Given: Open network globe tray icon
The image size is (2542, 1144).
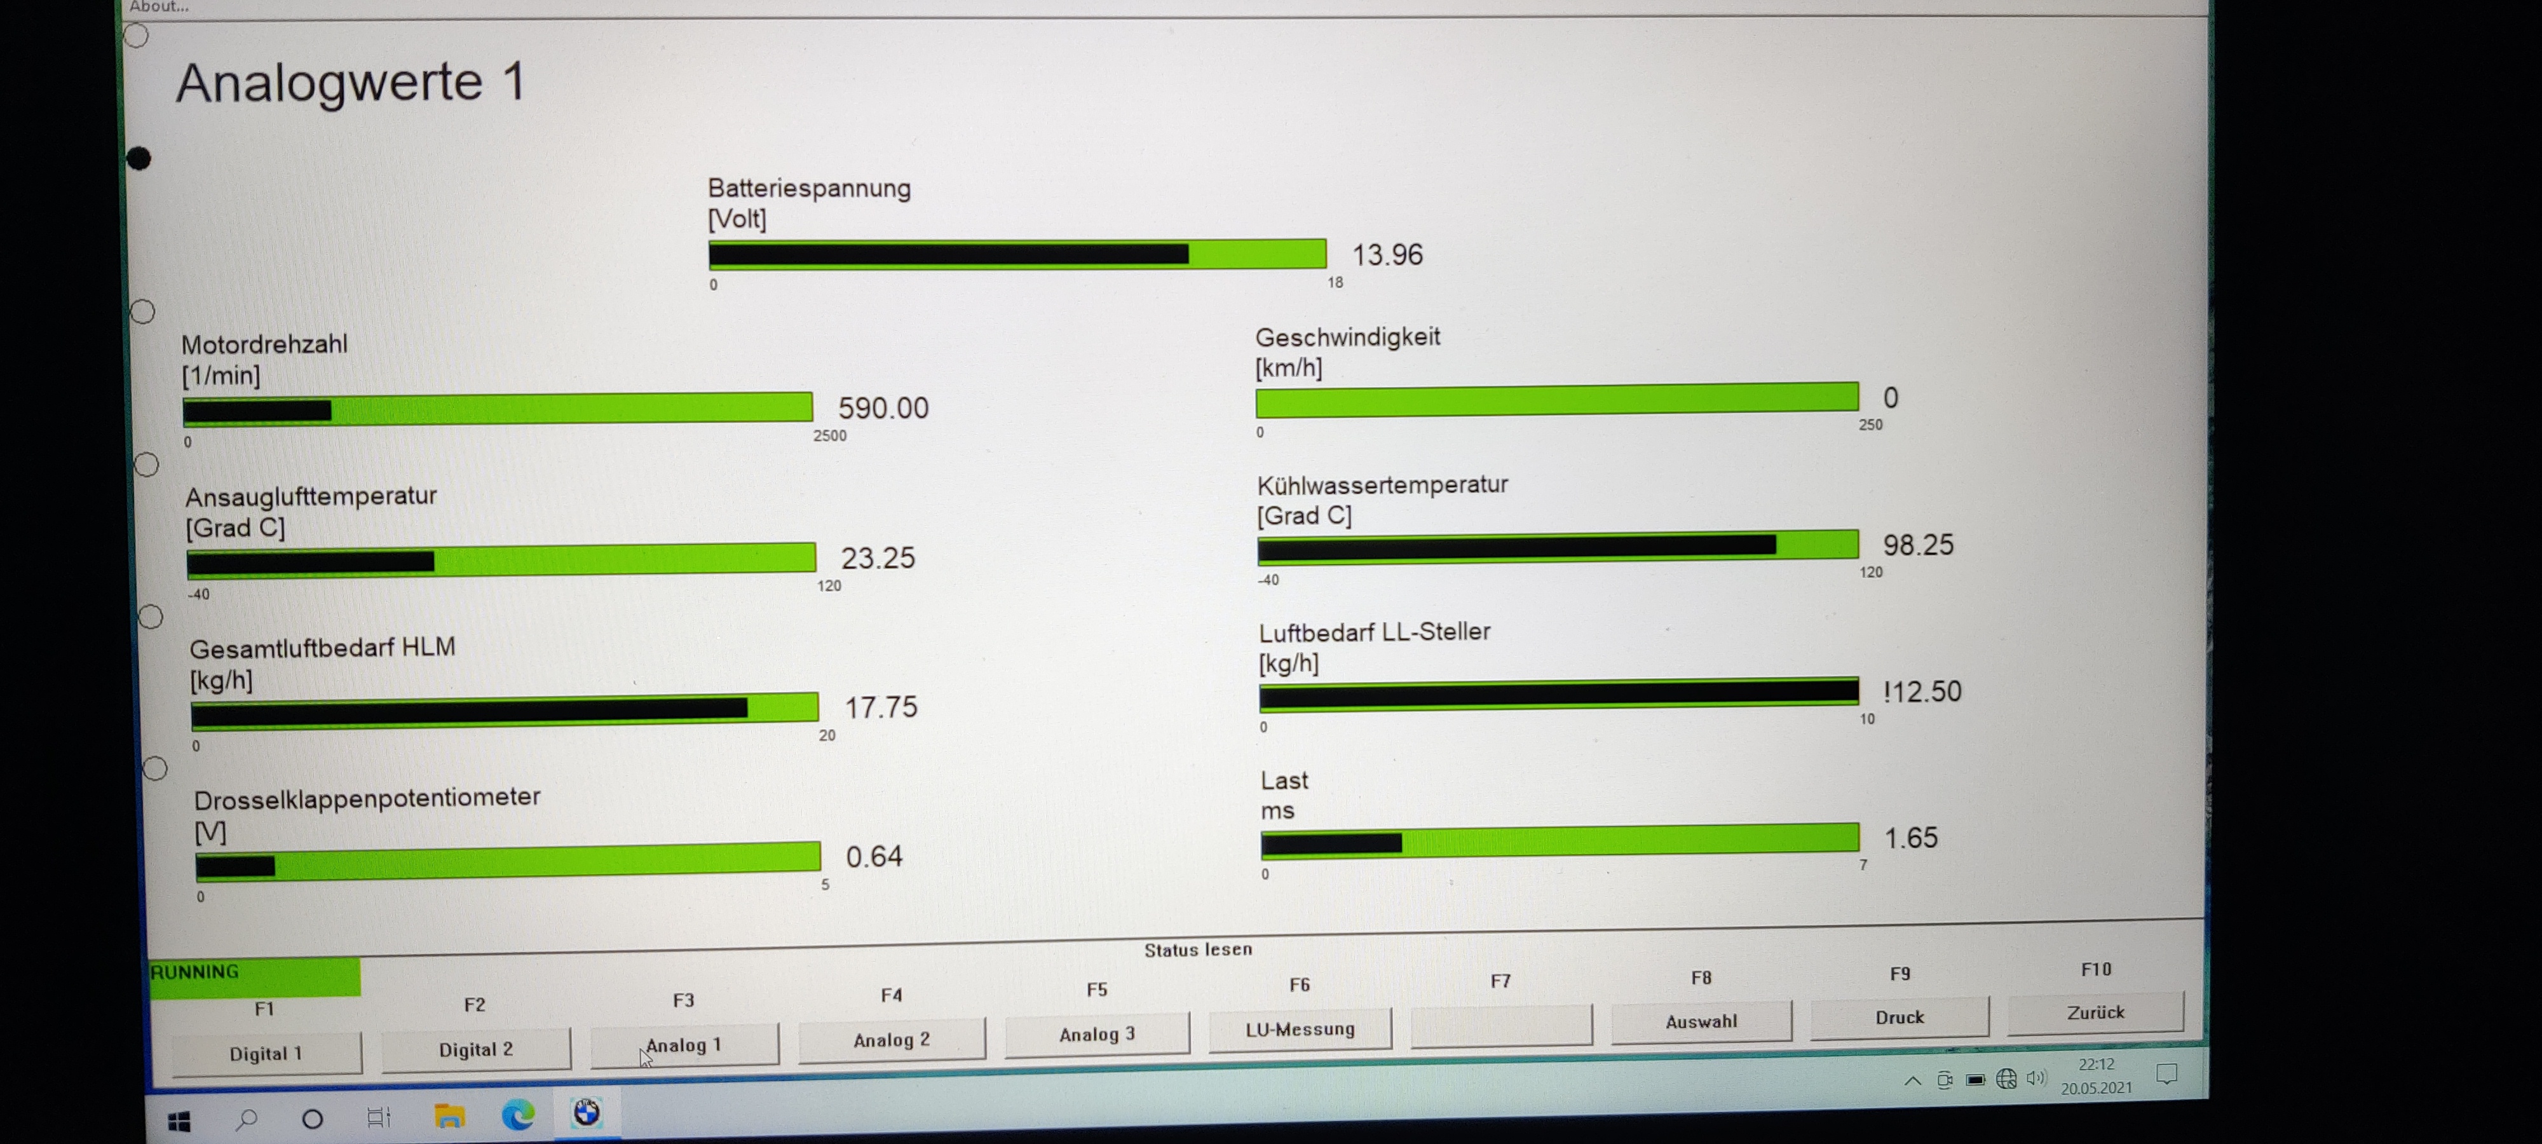Looking at the screenshot, I should (2005, 1079).
